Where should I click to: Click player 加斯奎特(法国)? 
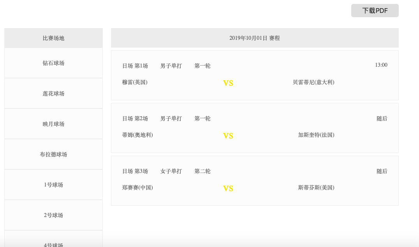(x=316, y=135)
